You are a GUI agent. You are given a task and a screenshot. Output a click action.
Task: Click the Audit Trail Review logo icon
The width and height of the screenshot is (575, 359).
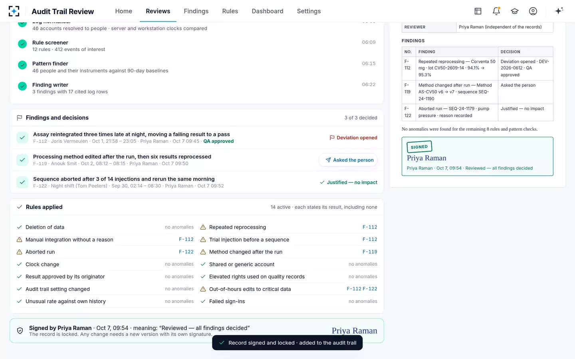pos(14,11)
